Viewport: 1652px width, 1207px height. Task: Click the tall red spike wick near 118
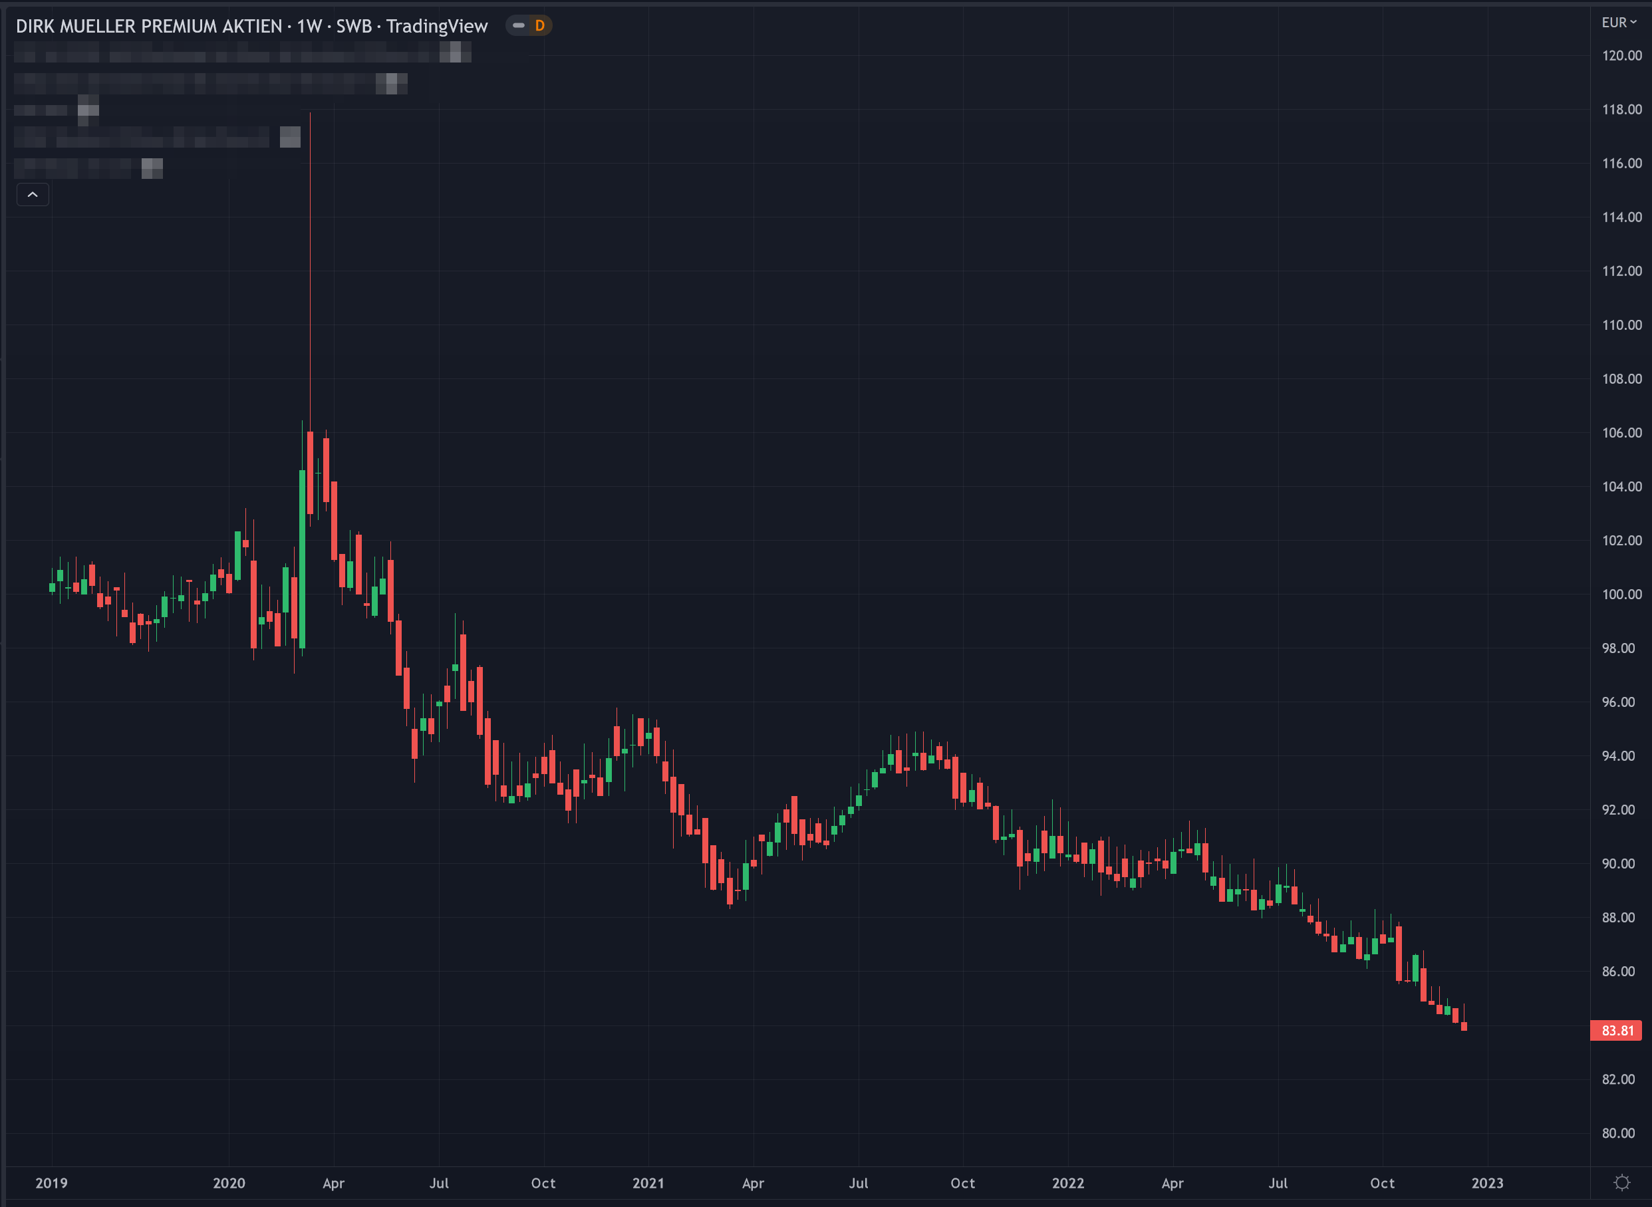[310, 256]
